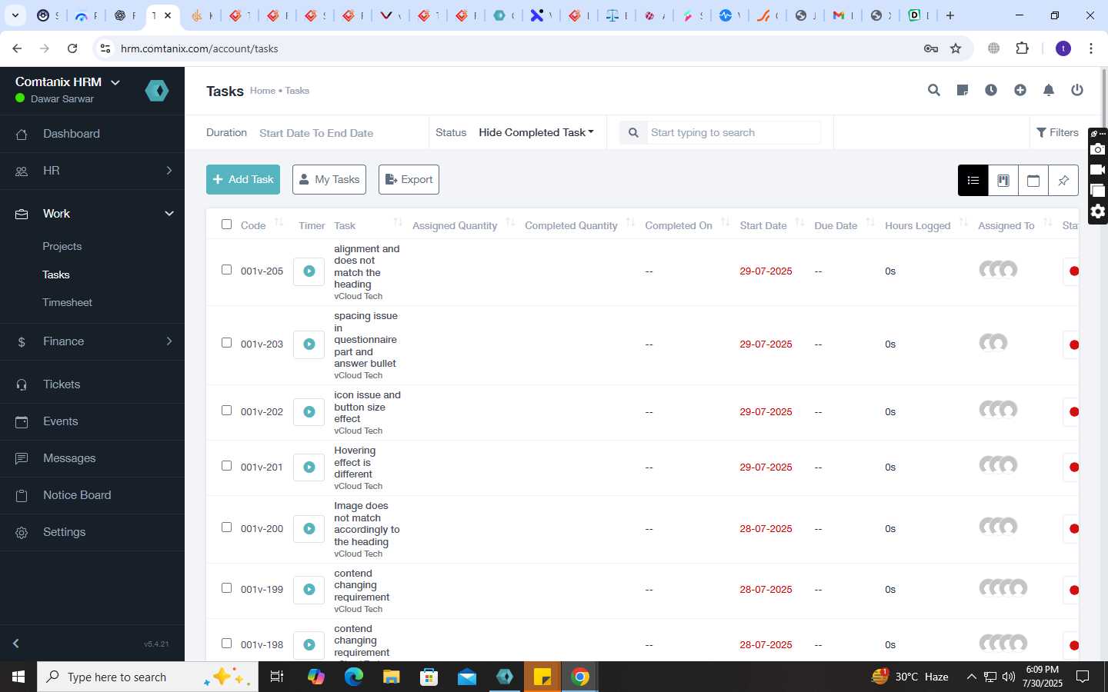This screenshot has height=692, width=1108.
Task: Start timer for task 001v-205
Action: tap(309, 271)
